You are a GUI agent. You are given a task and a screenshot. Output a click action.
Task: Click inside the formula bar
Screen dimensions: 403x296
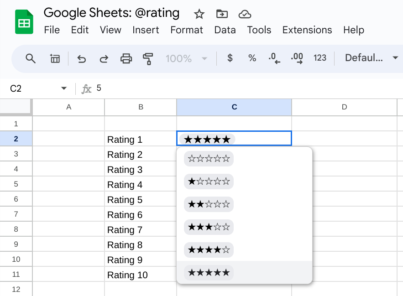click(137, 88)
